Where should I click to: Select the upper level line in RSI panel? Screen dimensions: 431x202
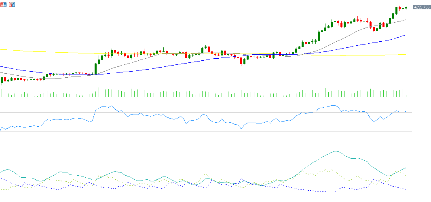[202, 112]
